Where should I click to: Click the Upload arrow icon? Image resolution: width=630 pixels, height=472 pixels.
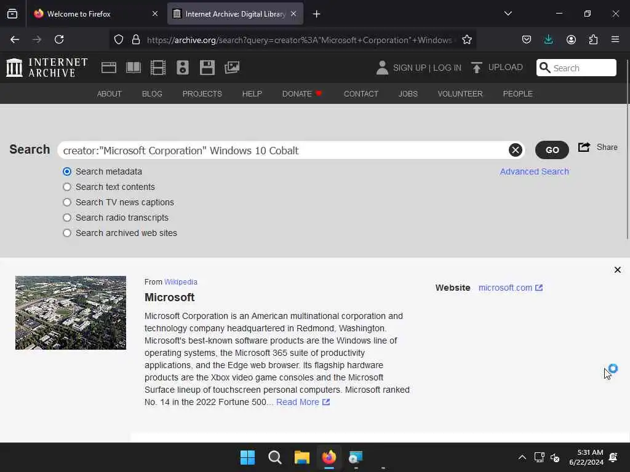click(x=477, y=68)
